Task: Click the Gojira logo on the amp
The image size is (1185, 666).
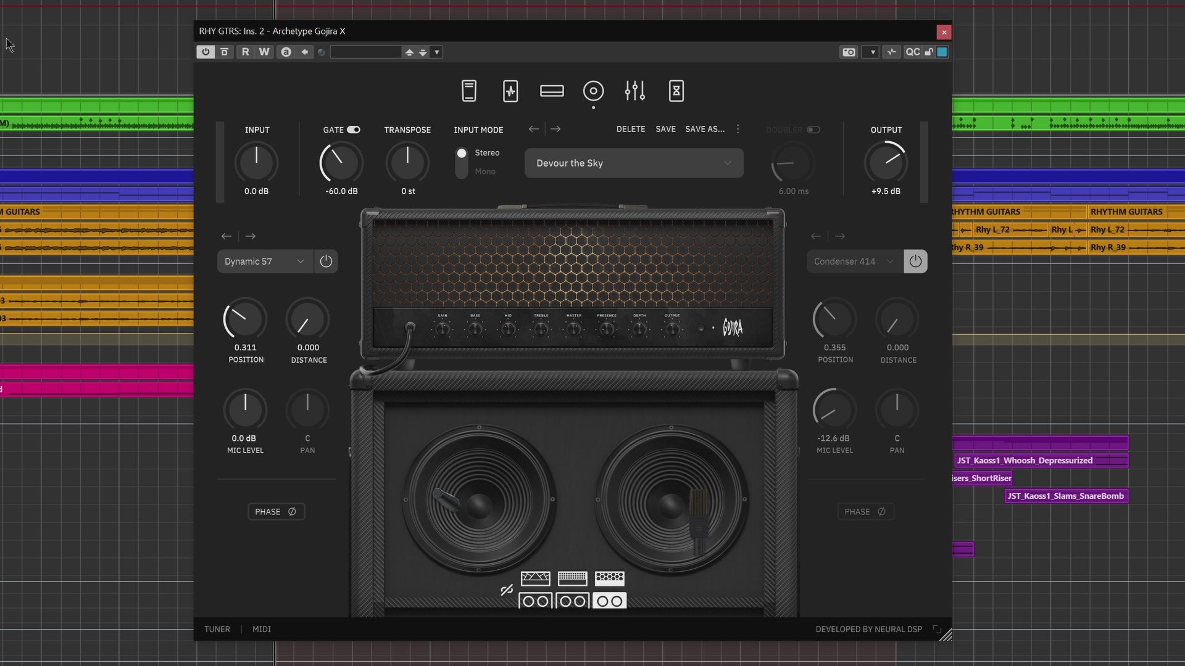Action: click(733, 327)
